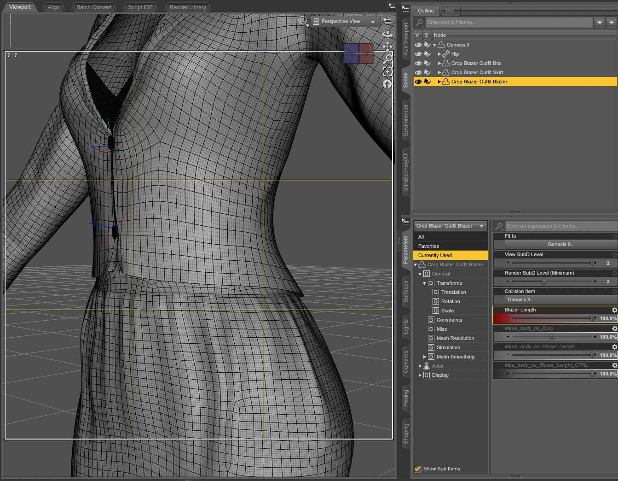Screen dimensions: 618x481
Task: Open the draw style sphere menu
Action: click(302, 21)
